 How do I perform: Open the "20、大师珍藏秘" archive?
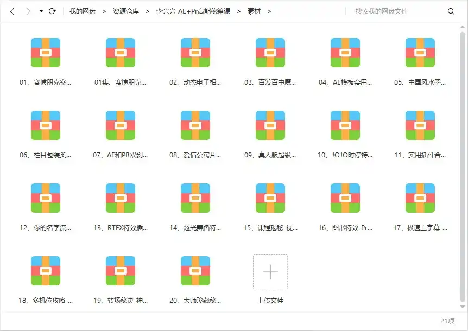[x=194, y=271]
